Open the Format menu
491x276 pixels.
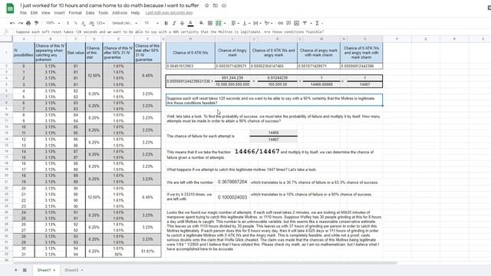[75, 13]
